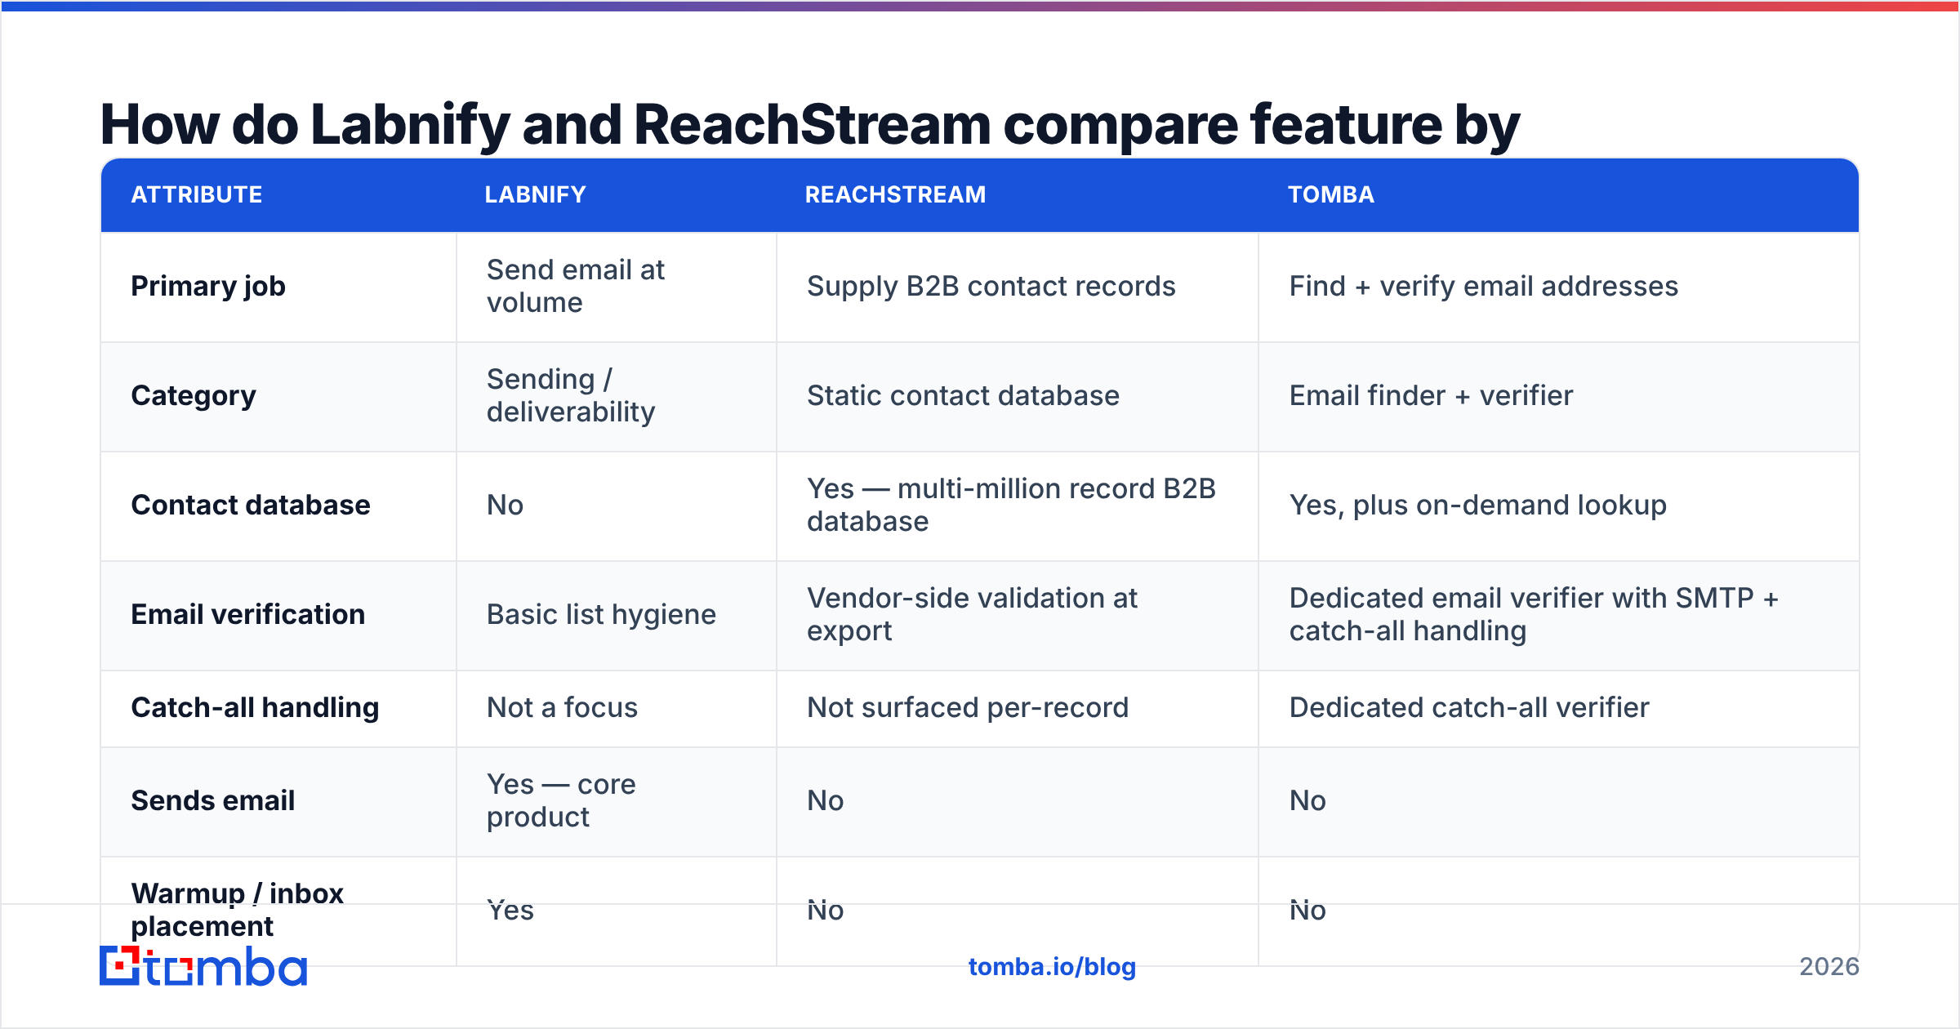Click the 'Sends email' row label
The height and width of the screenshot is (1029, 1960).
click(212, 800)
